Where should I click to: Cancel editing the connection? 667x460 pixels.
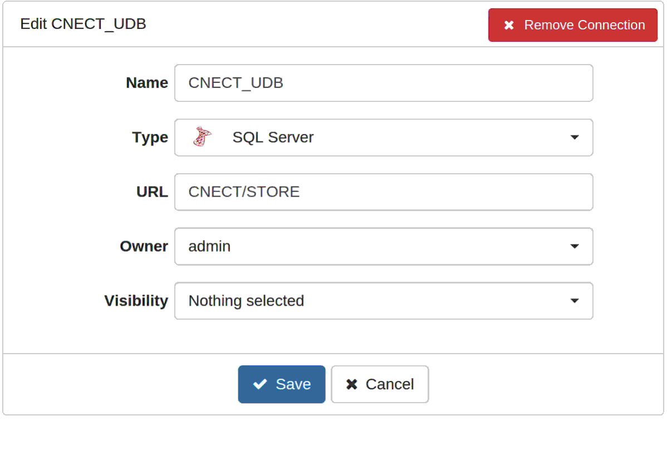pos(380,384)
